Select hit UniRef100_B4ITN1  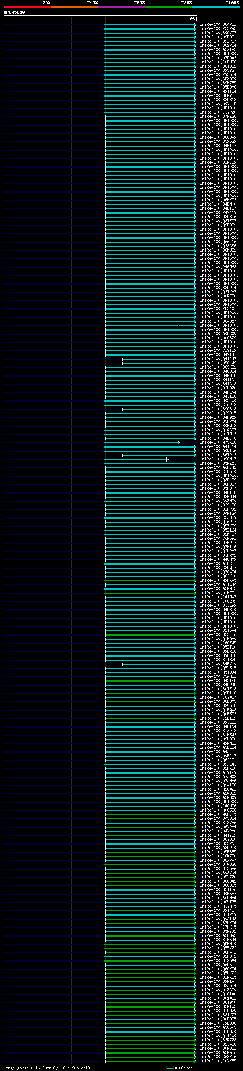coord(218,380)
